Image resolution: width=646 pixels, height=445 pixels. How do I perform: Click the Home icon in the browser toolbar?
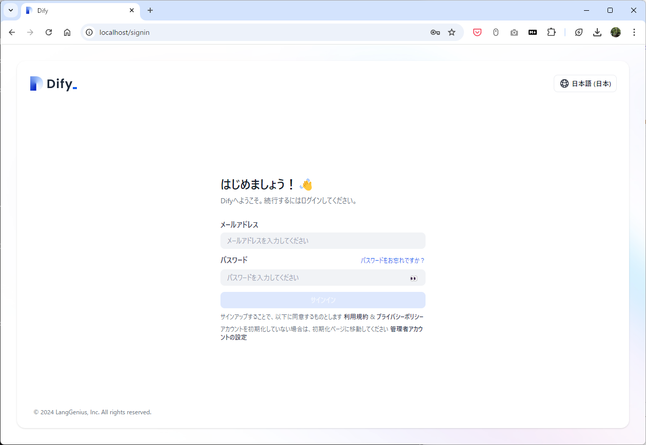[67, 32]
